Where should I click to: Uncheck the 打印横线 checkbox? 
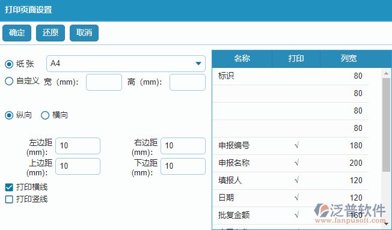pyautogui.click(x=9, y=187)
